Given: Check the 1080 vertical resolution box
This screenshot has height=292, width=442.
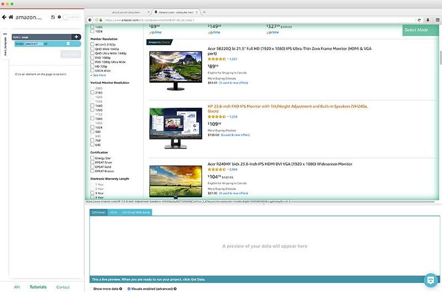Looking at the screenshot, I should click(x=92, y=119).
